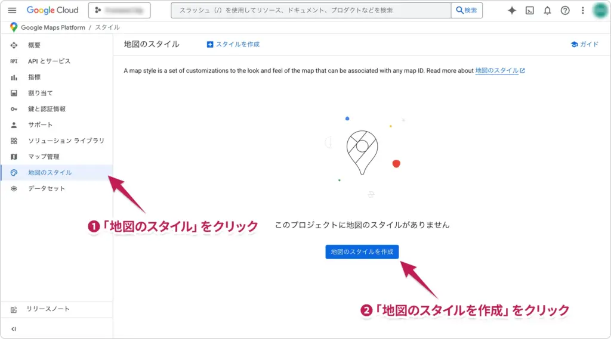Collapse the left navigation panel
This screenshot has width=611, height=339.
coord(14,329)
